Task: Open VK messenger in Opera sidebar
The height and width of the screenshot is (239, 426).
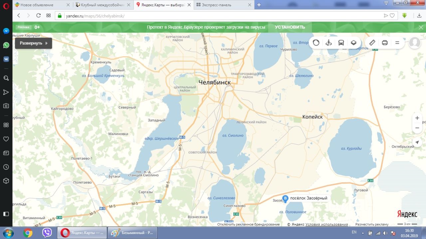Action: click(x=6, y=59)
